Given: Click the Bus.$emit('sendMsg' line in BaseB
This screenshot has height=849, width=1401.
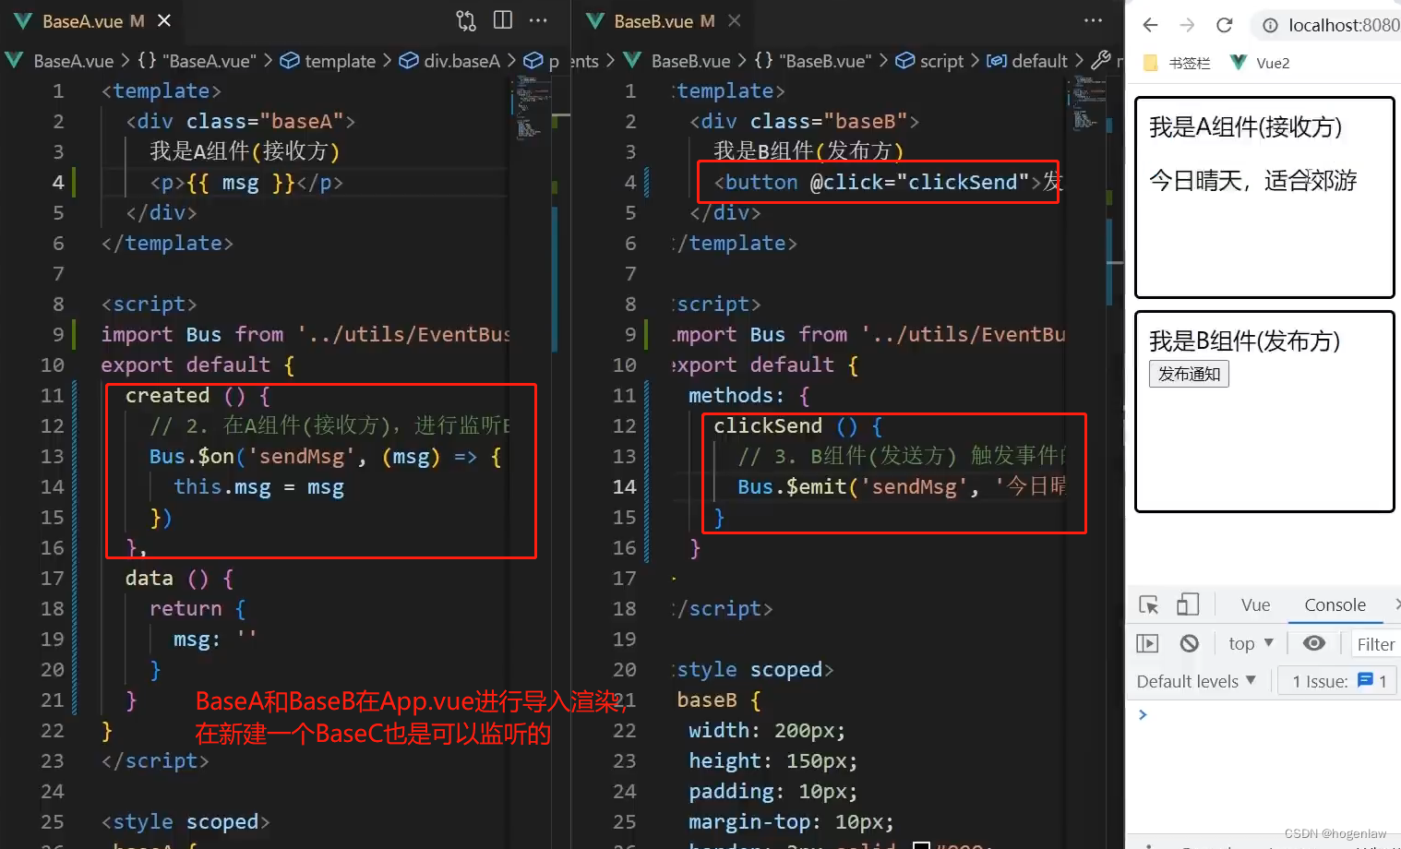Looking at the screenshot, I should coord(902,486).
